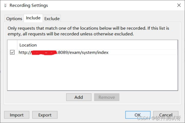Image resolution: width=185 pixels, height=123 pixels.
Task: Click the Remove button
Action: tap(107, 97)
